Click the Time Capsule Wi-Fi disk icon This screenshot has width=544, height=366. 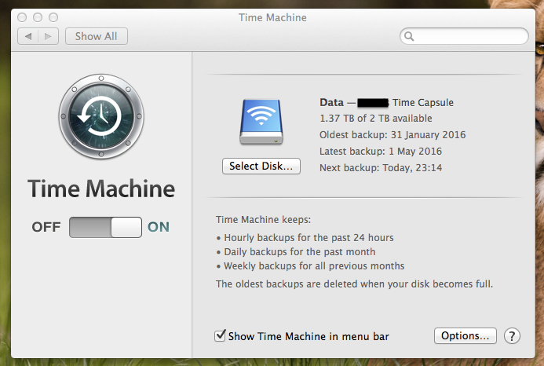(261, 122)
